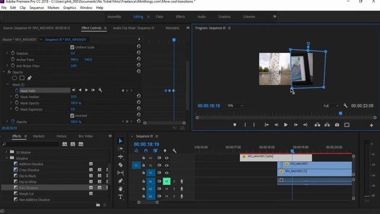Open program monitor settings wrench
This screenshot has height=214, width=380.
pos(346,106)
